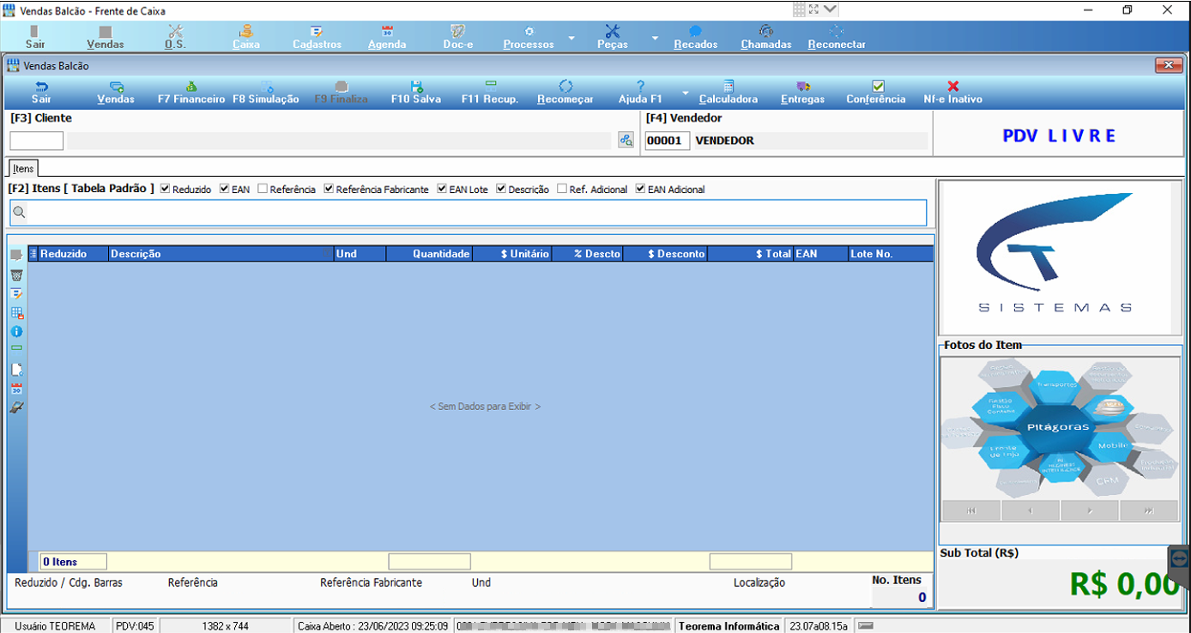Click the vendedor code field 00001
This screenshot has height=633, width=1191.
coord(668,141)
